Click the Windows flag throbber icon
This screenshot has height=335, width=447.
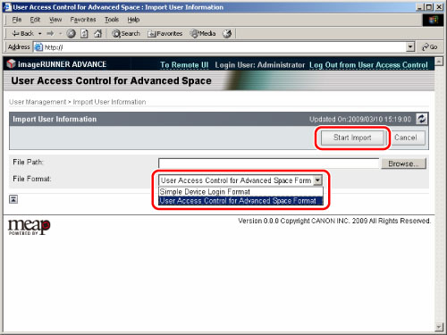[434, 20]
